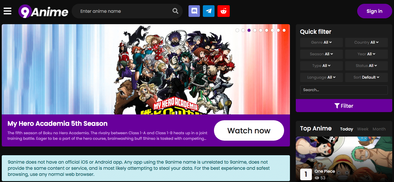
Task: Open the Language filter dropdown
Action: (x=322, y=77)
